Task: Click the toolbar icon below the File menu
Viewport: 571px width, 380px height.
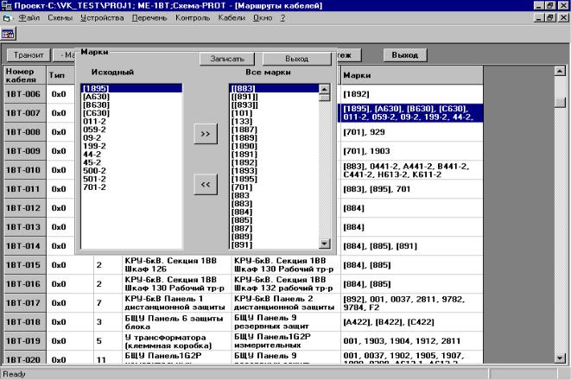Action: (x=10, y=34)
